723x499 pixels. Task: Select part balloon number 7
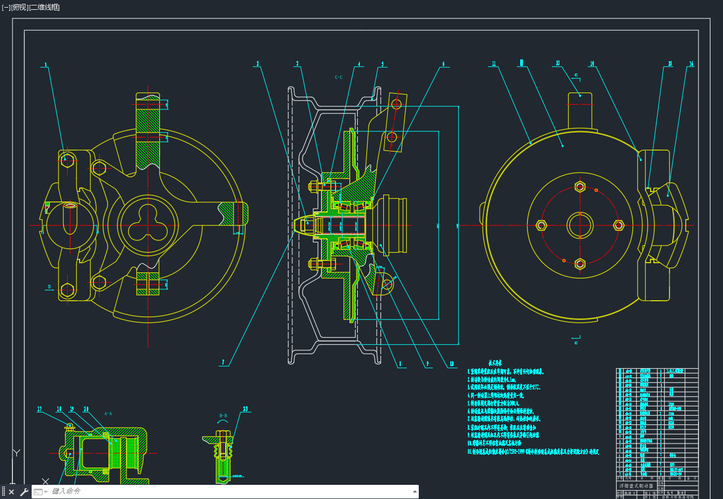pos(223,362)
